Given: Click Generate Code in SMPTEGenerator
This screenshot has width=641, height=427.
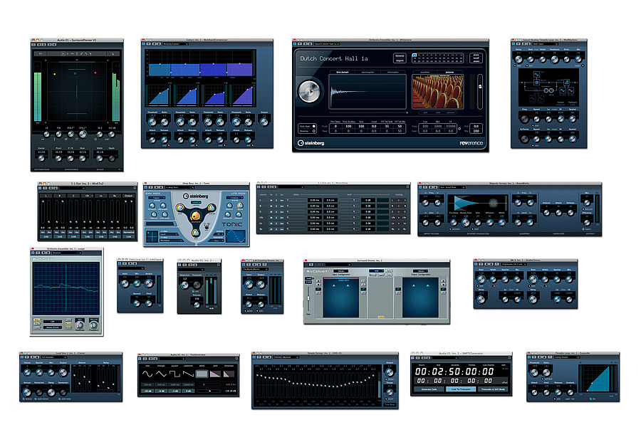Looking at the screenshot, I should [429, 389].
